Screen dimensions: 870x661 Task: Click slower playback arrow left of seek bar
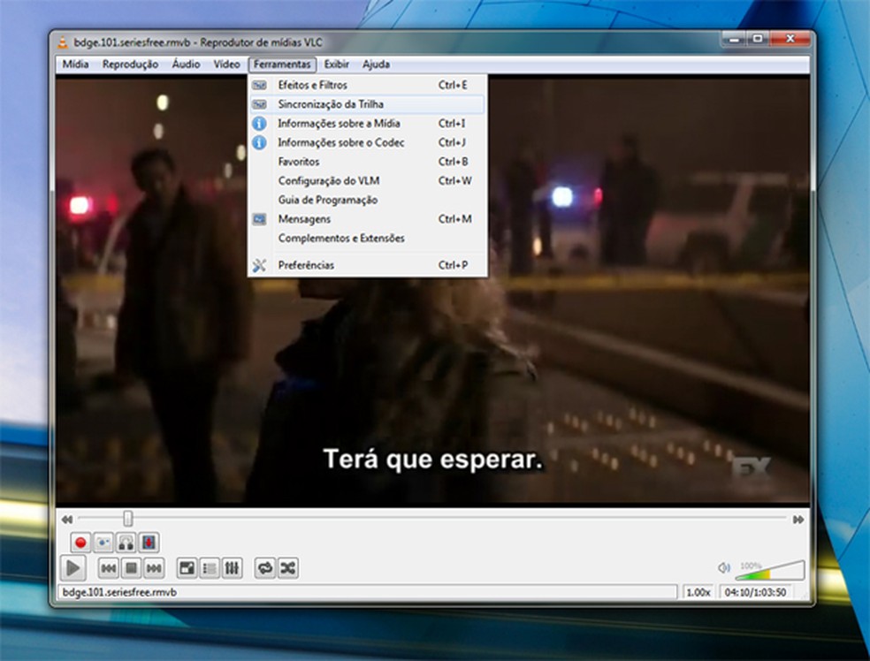(67, 520)
